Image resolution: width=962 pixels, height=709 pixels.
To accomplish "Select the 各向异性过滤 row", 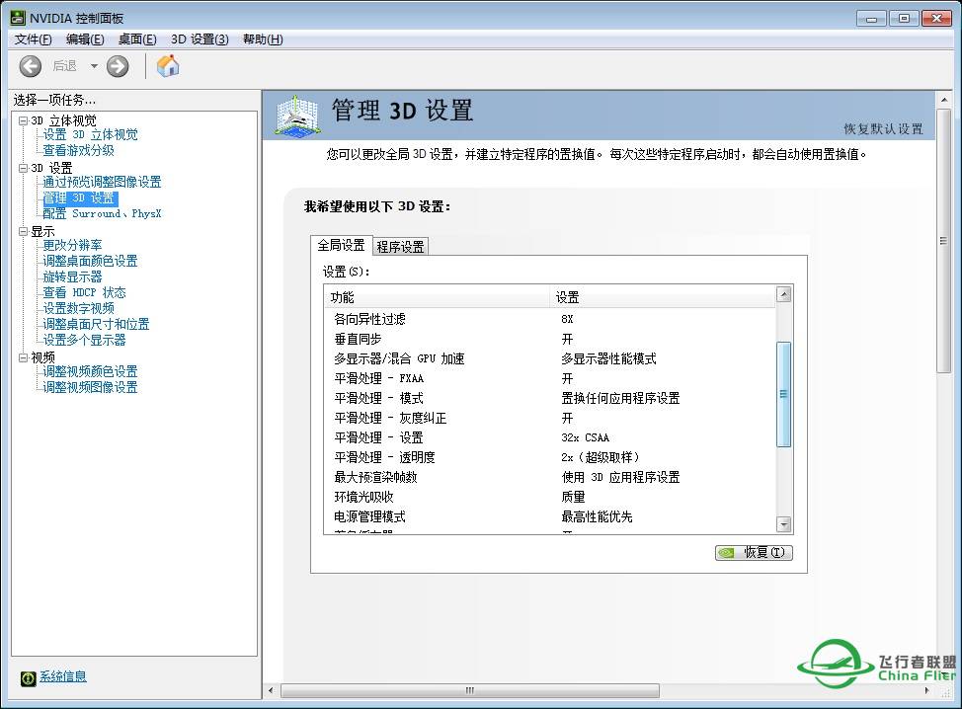I will [x=550, y=319].
